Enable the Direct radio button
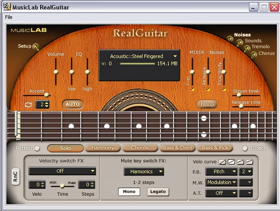 coord(245,148)
